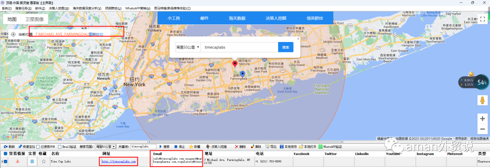Toggle the 已使用VPN checkbox
This screenshot has width=490, height=168.
38,146
